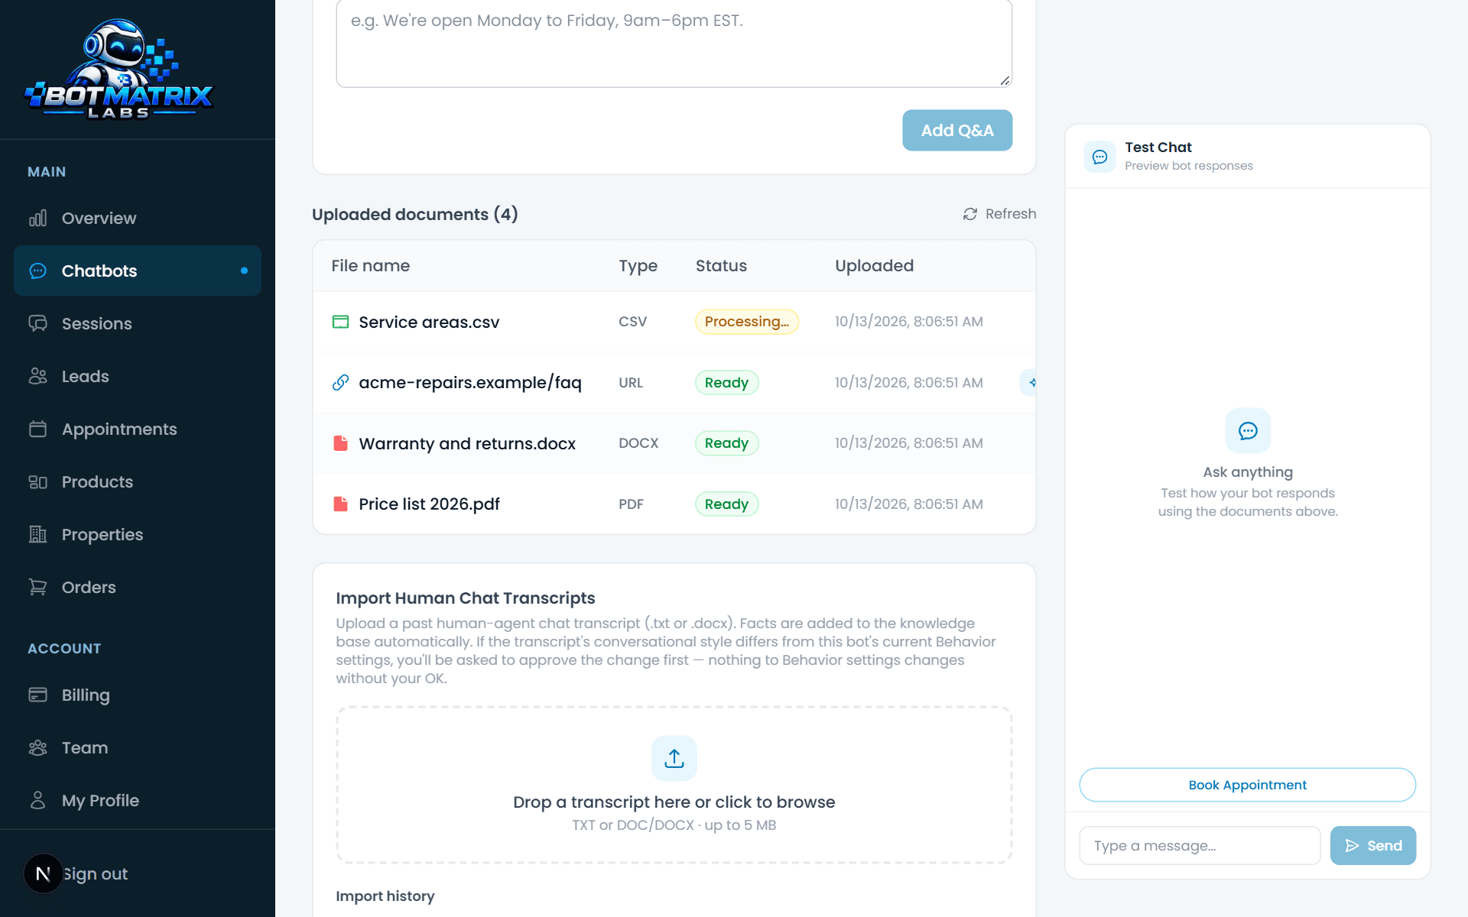Open the Leads section

click(x=138, y=376)
